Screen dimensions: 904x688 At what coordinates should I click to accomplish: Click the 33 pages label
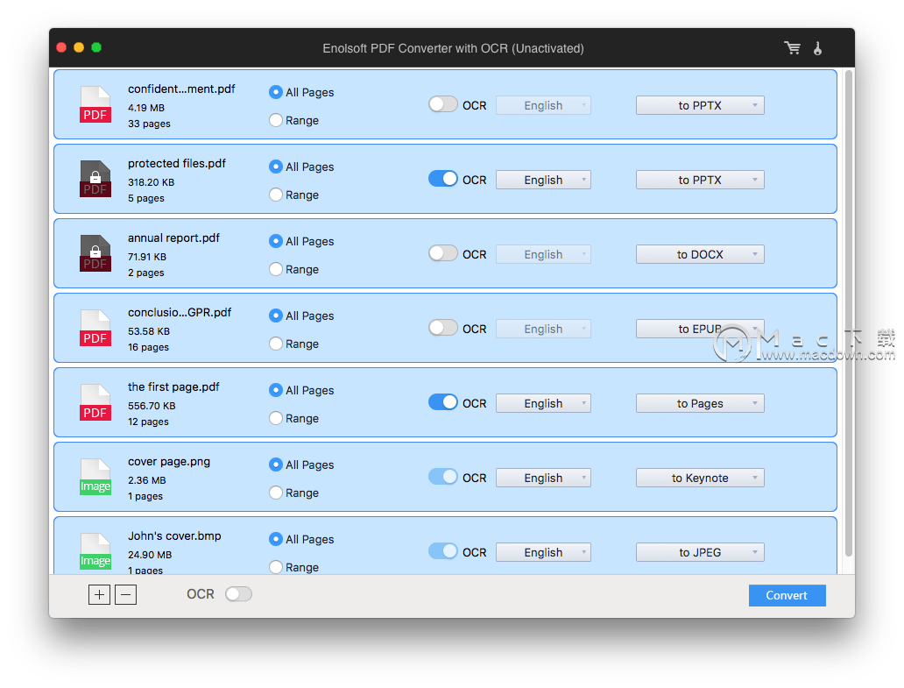tap(149, 124)
